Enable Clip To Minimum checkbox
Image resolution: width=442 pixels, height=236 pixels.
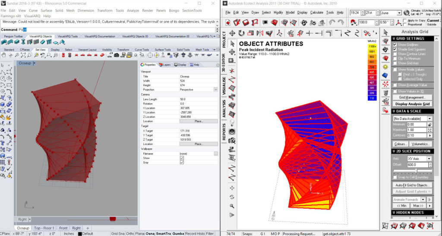point(395,59)
